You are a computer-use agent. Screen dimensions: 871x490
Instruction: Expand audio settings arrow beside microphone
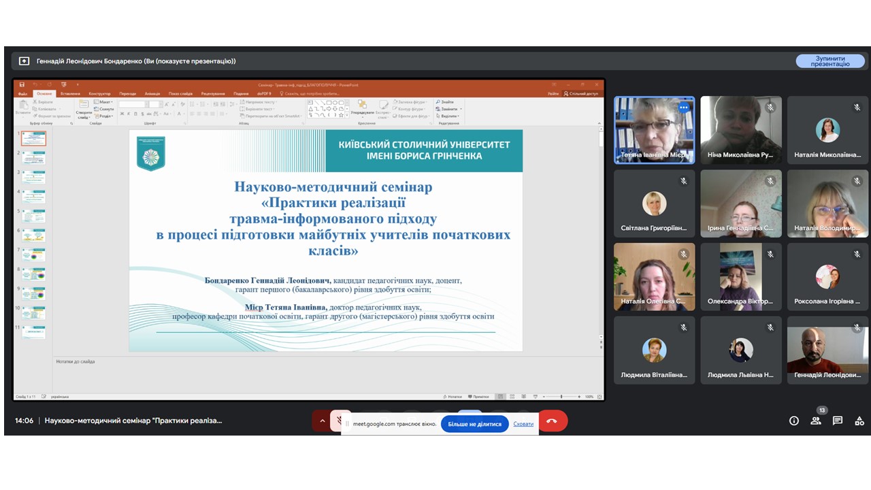[x=322, y=421]
